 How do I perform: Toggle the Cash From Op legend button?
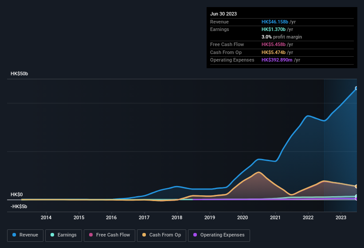click(x=161, y=235)
